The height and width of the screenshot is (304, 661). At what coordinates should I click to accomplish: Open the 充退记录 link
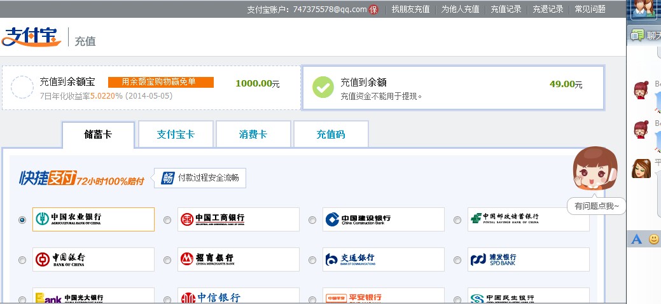point(548,10)
